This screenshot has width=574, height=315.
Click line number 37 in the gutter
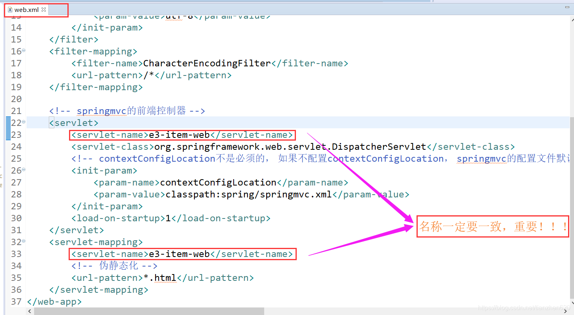point(16,301)
